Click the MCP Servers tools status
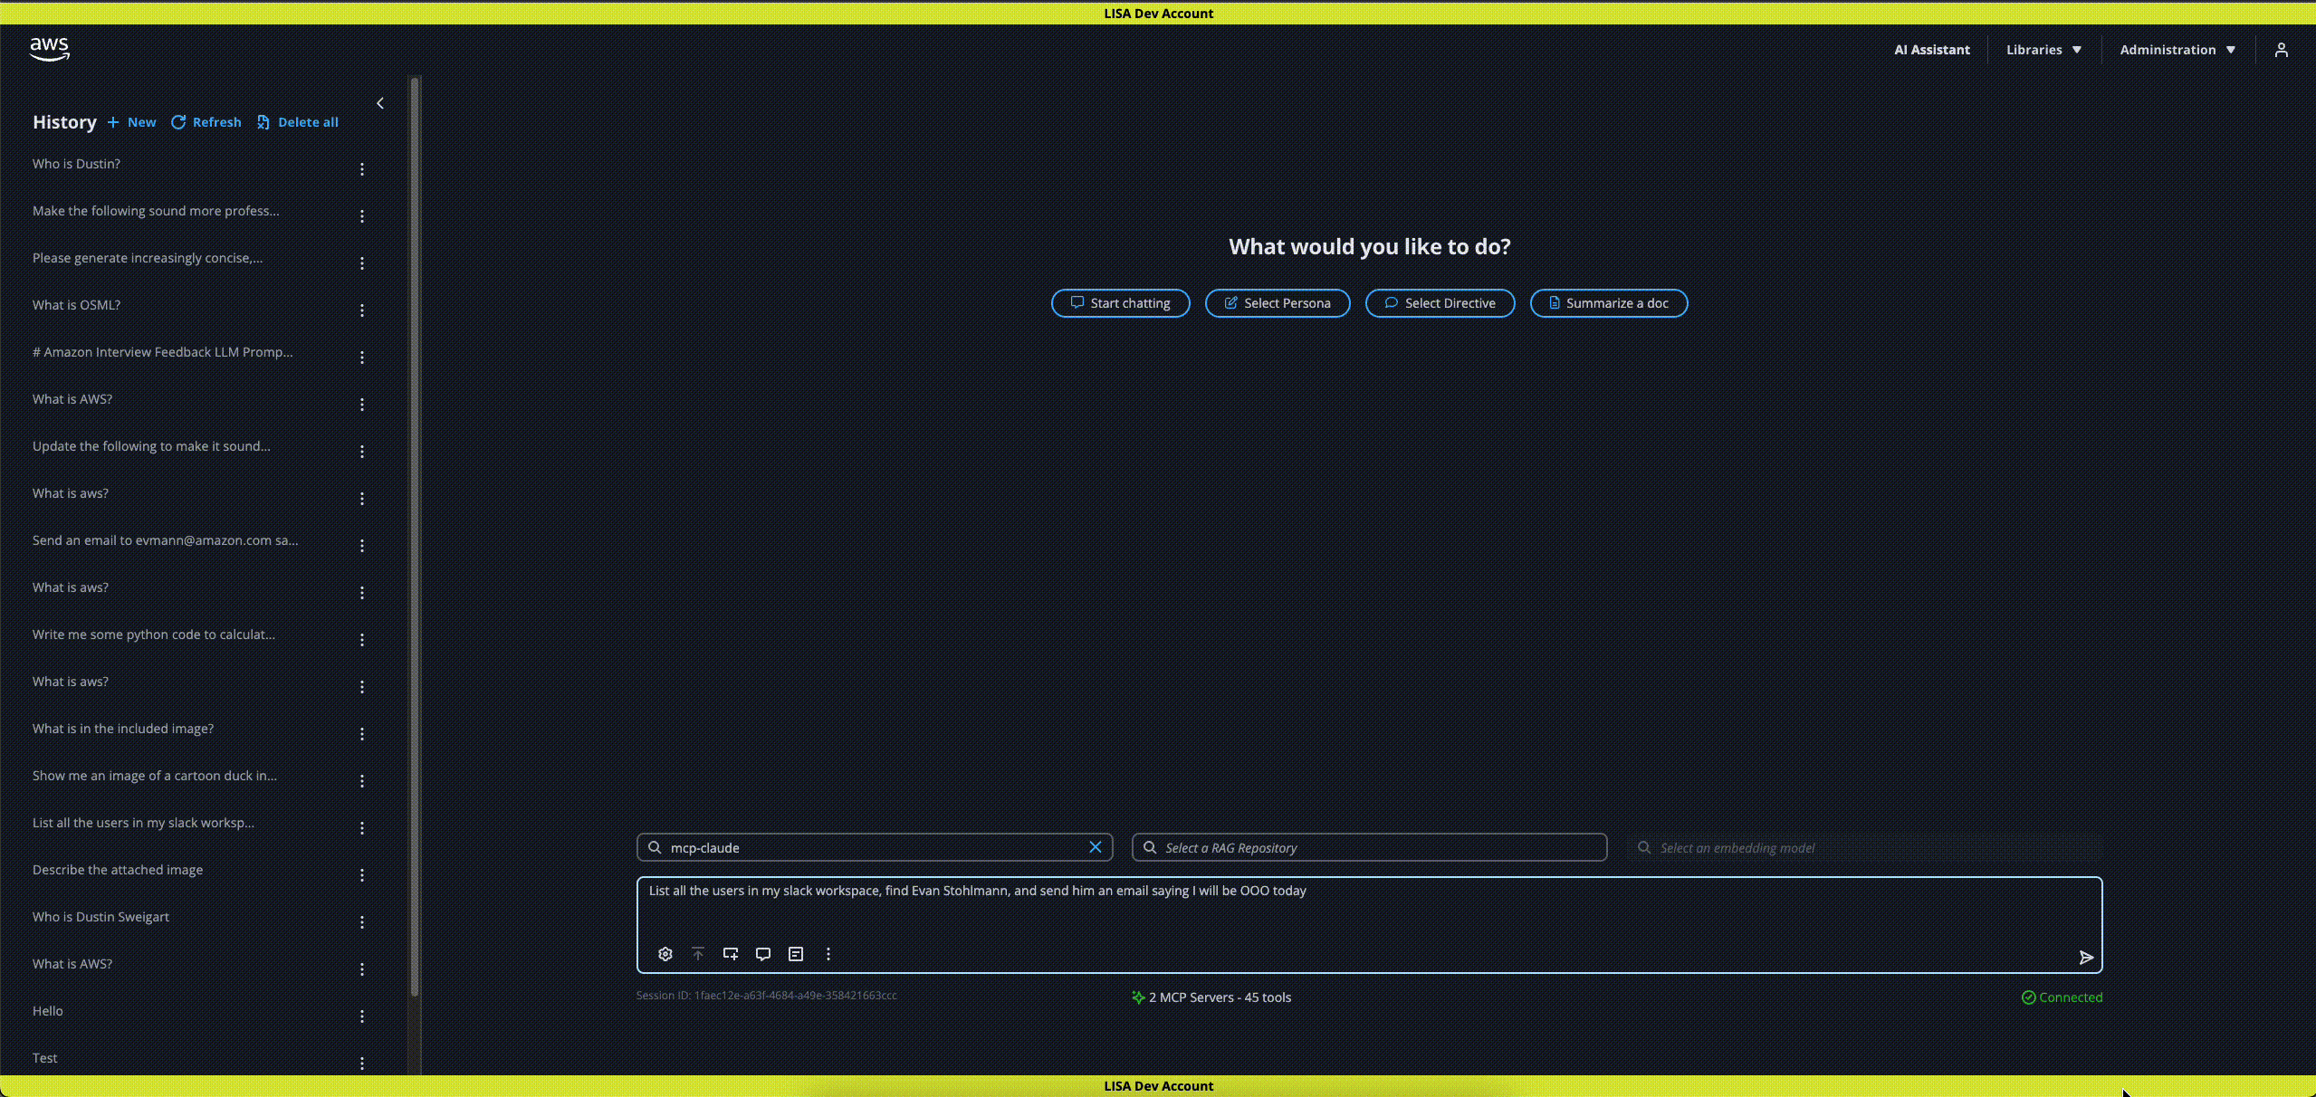 [1211, 997]
